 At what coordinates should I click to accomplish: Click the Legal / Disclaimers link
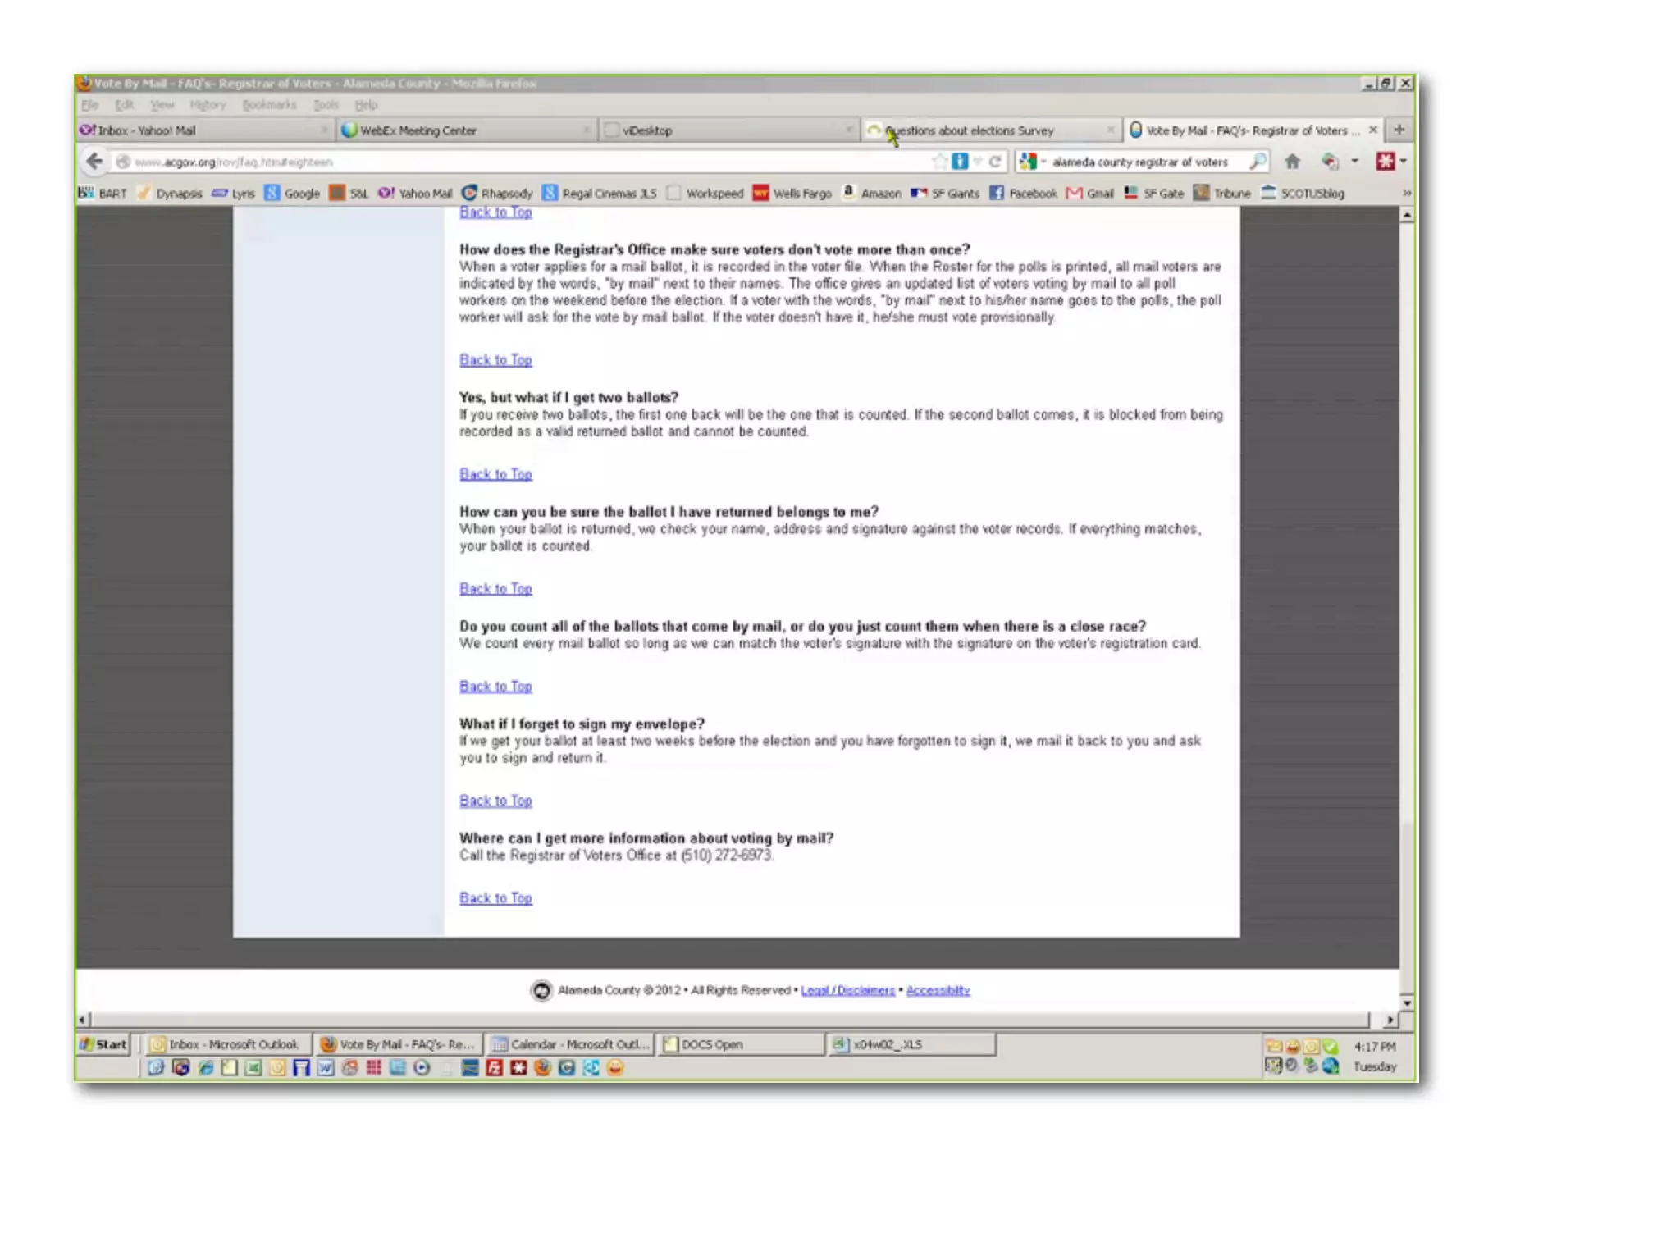[847, 990]
